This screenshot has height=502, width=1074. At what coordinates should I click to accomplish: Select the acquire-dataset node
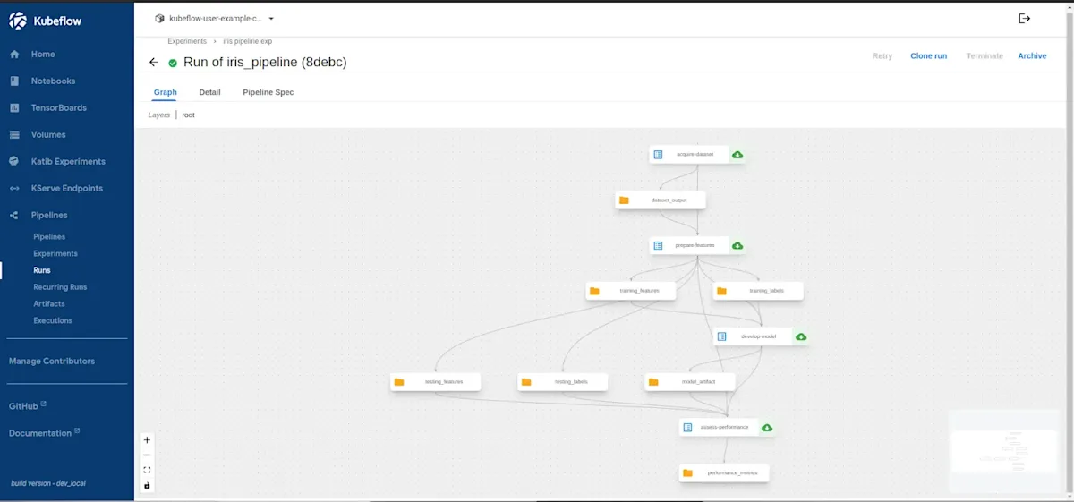[x=687, y=155]
